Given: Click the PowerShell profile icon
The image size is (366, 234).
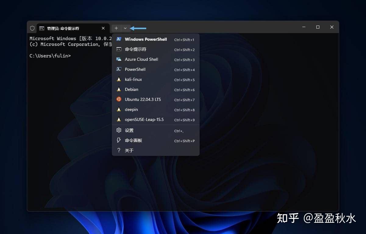Looking at the screenshot, I should click(119, 69).
